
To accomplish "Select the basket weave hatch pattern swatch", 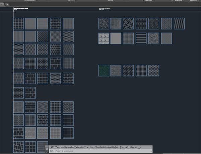I will (x=129, y=23).
